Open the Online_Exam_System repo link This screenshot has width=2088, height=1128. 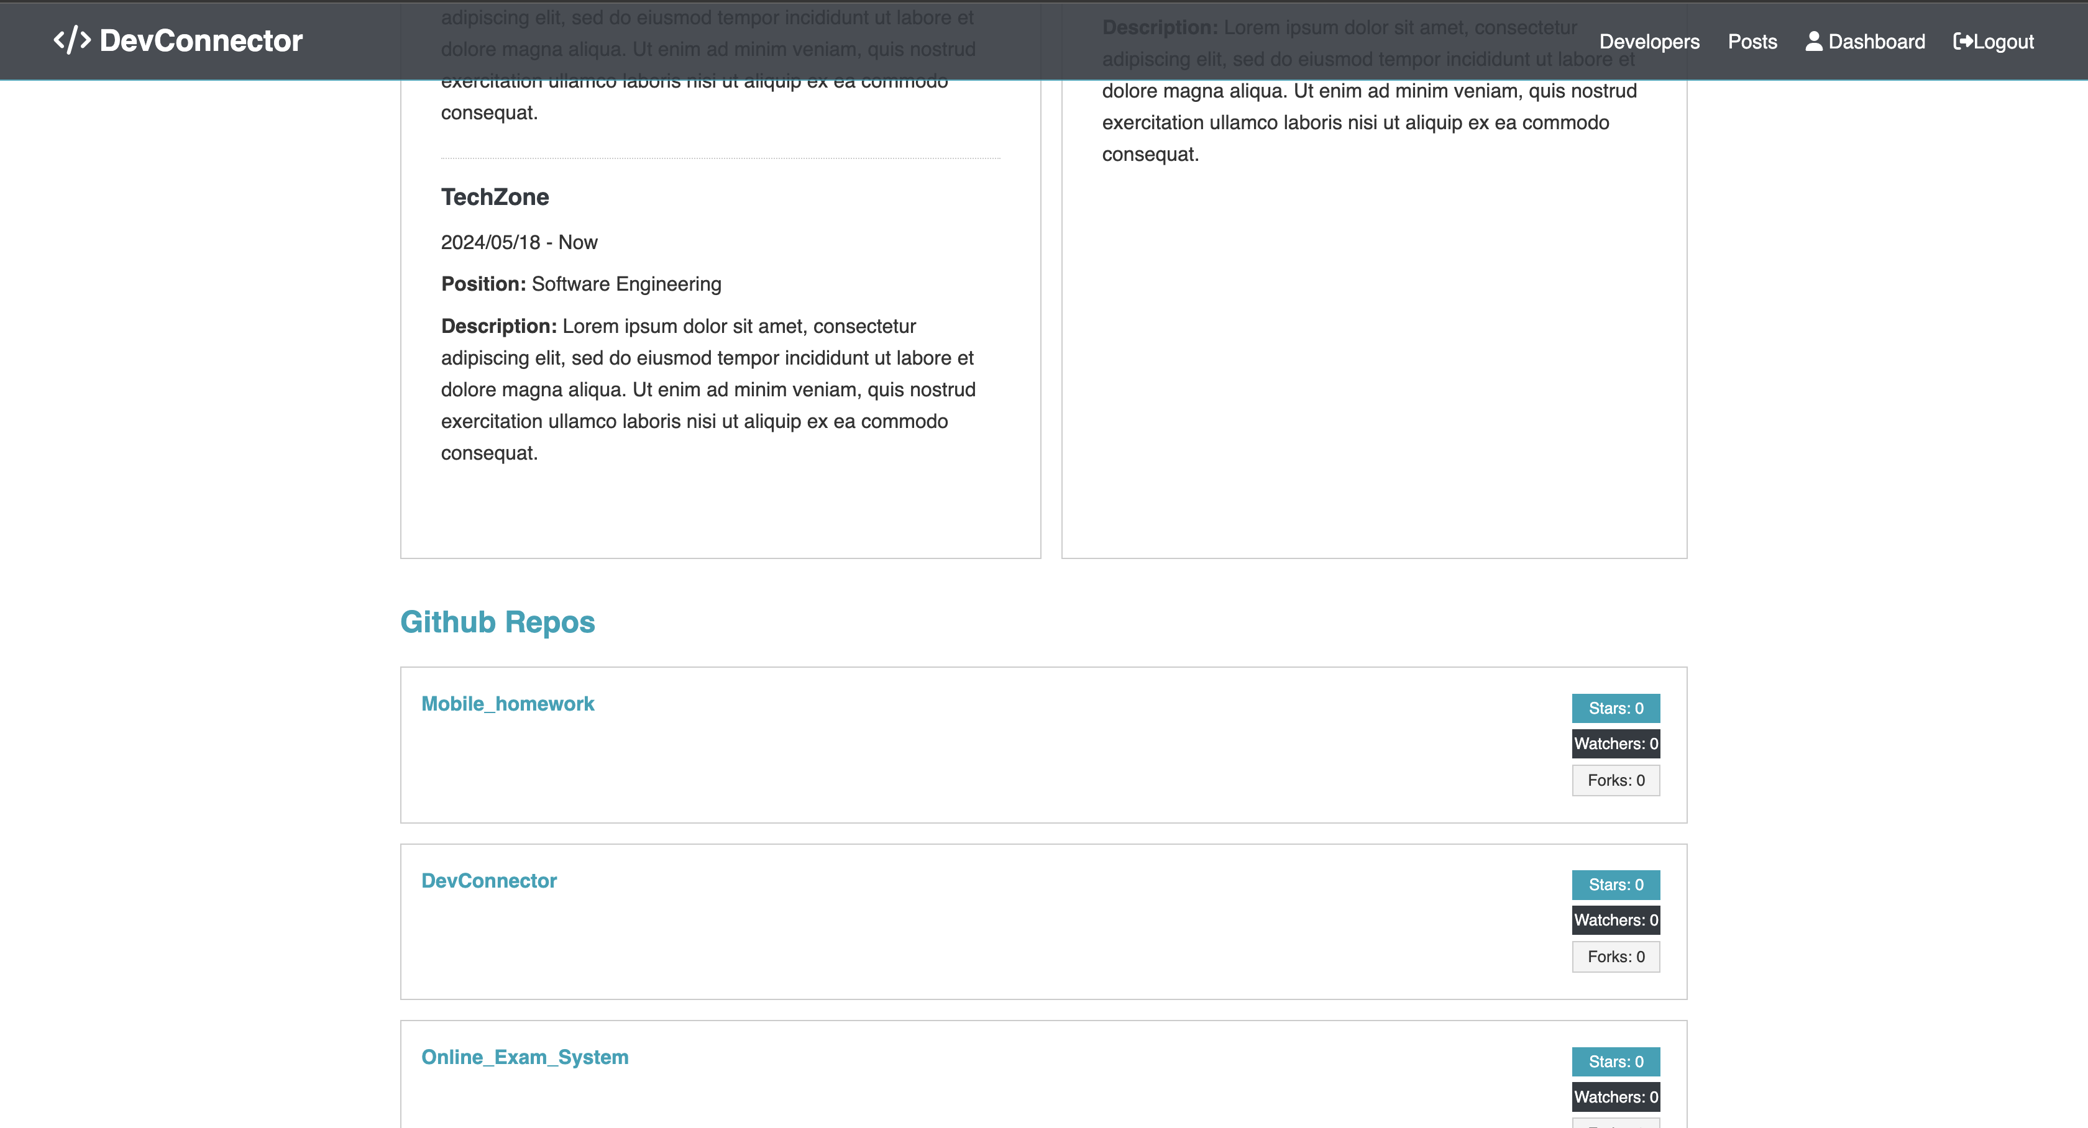click(x=524, y=1057)
